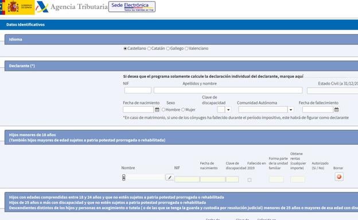Focus the Fecha de fallecimiento date field
The width and height of the screenshot is (358, 220).
pos(318,110)
